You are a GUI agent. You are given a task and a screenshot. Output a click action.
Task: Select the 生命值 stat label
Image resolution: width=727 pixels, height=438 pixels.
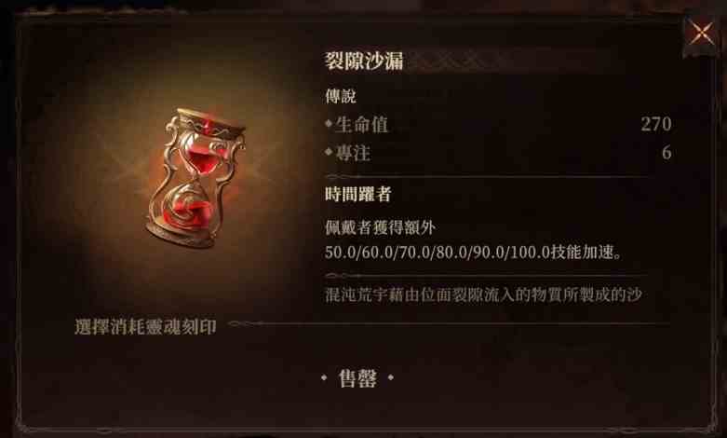[362, 124]
